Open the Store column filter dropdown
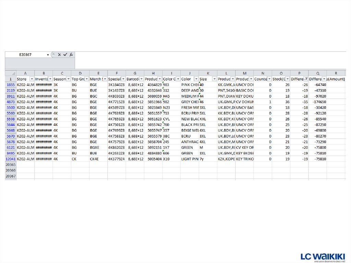Screen dimensions: 351x263 tap(32, 79)
